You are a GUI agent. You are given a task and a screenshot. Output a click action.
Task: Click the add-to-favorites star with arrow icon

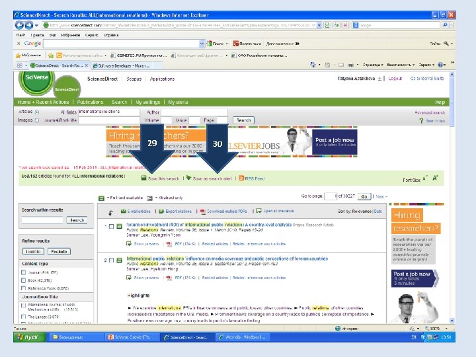click(x=51, y=56)
